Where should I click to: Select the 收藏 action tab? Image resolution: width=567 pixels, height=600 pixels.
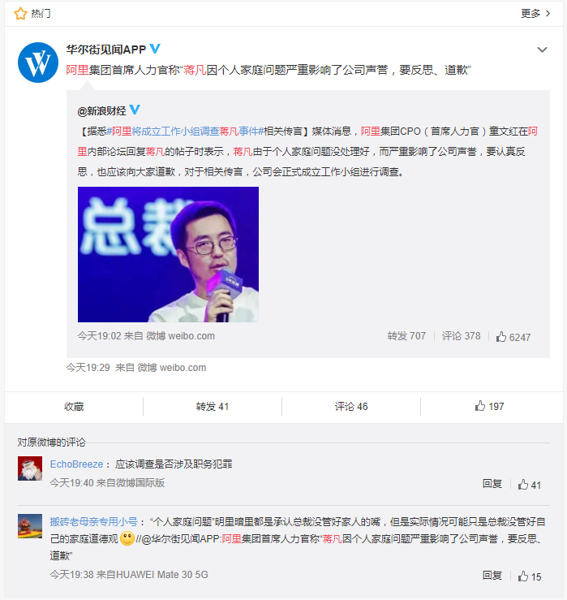point(74,407)
